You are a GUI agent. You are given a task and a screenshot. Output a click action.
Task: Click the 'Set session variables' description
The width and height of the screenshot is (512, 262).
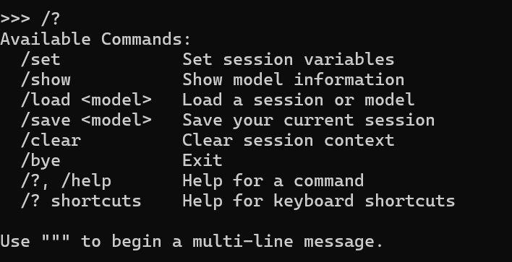[x=289, y=60]
